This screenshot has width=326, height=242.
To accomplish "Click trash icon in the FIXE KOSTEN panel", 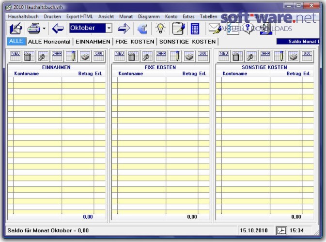I will click(133, 56).
